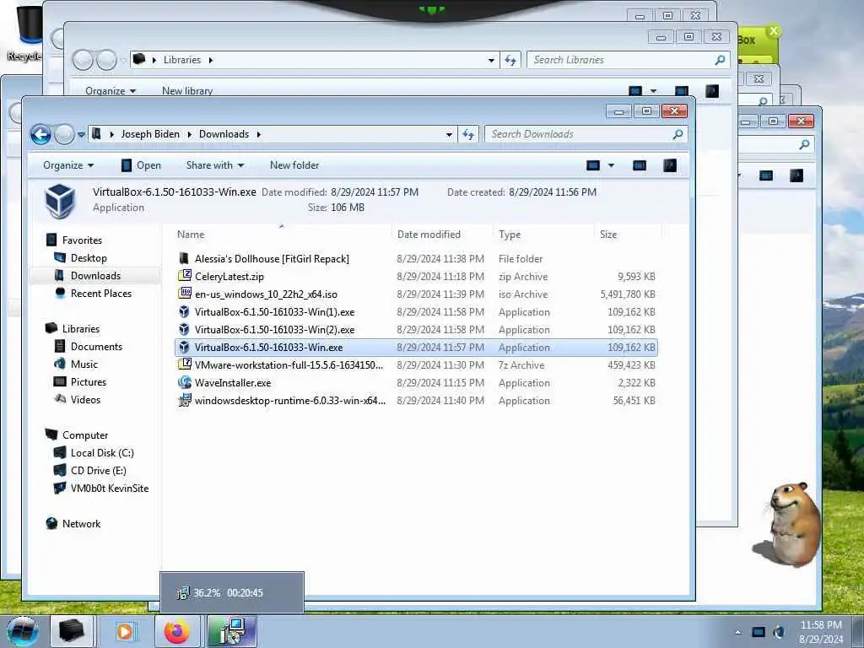Click the Back navigation arrow in Downloads window

pyautogui.click(x=40, y=134)
